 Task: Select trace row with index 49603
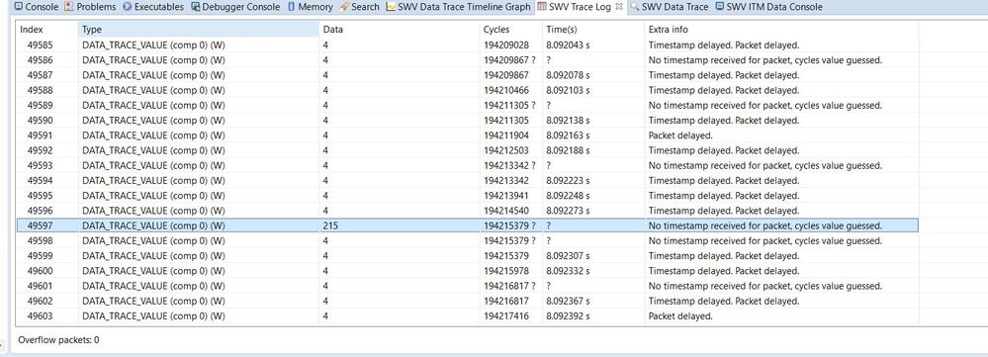pyautogui.click(x=467, y=316)
